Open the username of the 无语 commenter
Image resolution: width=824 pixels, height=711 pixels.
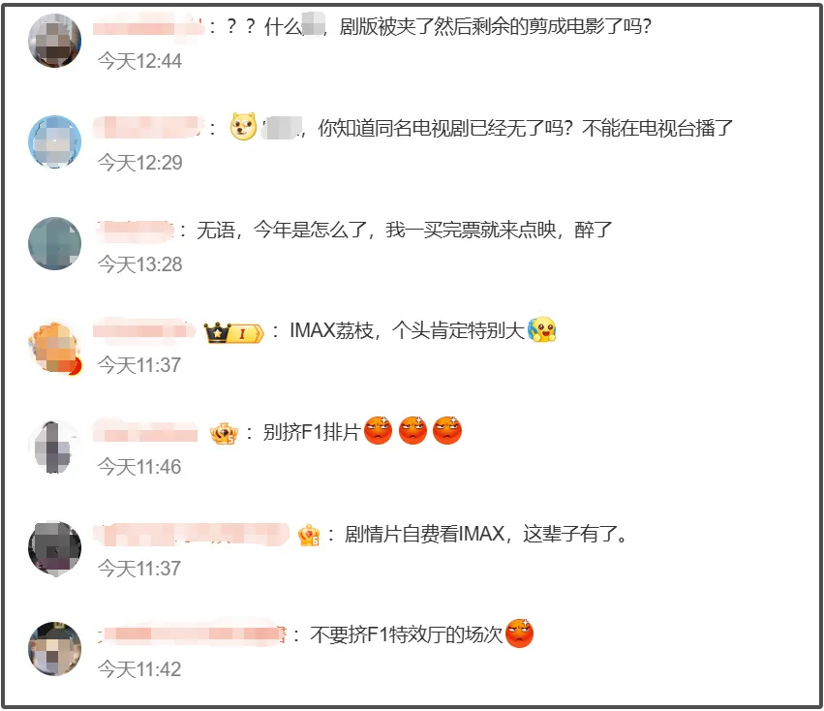point(135,230)
